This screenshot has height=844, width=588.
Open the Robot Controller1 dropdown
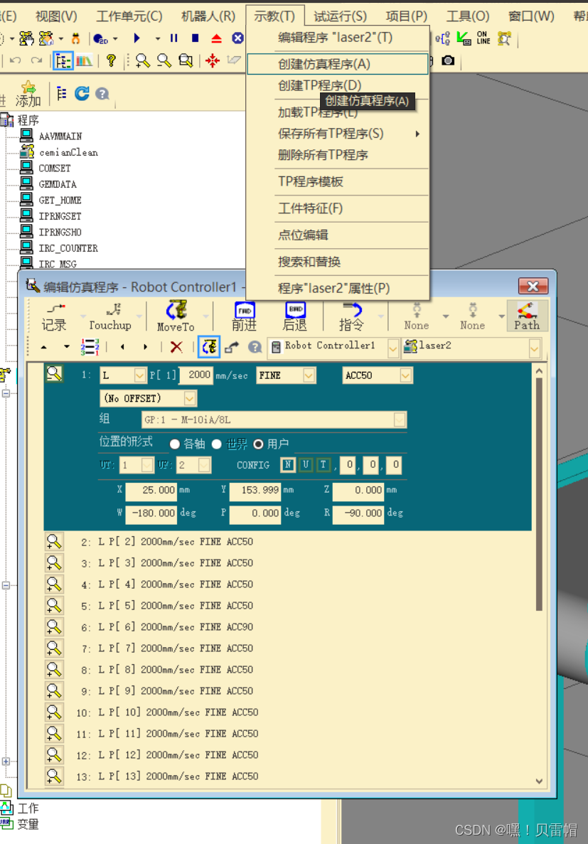point(393,348)
